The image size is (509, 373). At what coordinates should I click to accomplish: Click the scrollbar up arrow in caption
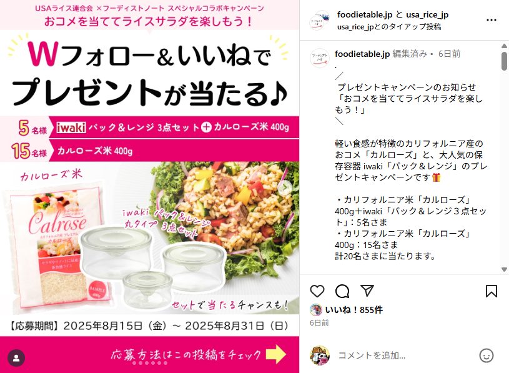tap(504, 46)
